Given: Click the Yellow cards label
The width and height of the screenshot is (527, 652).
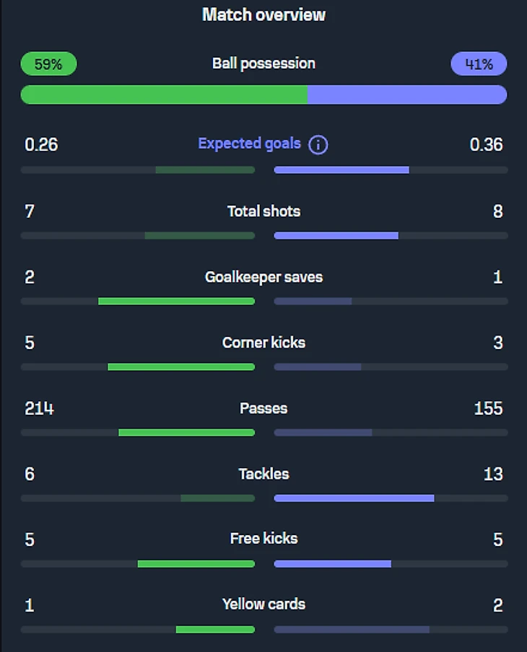Looking at the screenshot, I should click(x=263, y=604).
